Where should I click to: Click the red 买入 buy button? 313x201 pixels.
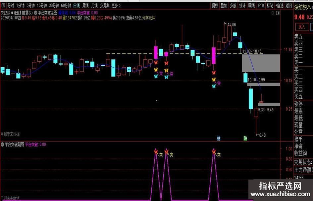coord(302,27)
